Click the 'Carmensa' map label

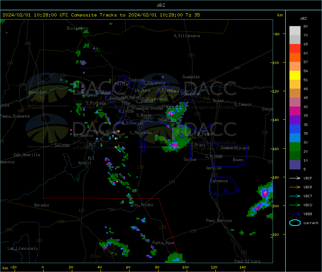coord(219,181)
